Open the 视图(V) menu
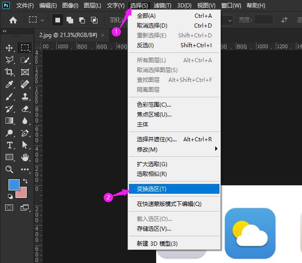The image size is (302, 263). (206, 6)
